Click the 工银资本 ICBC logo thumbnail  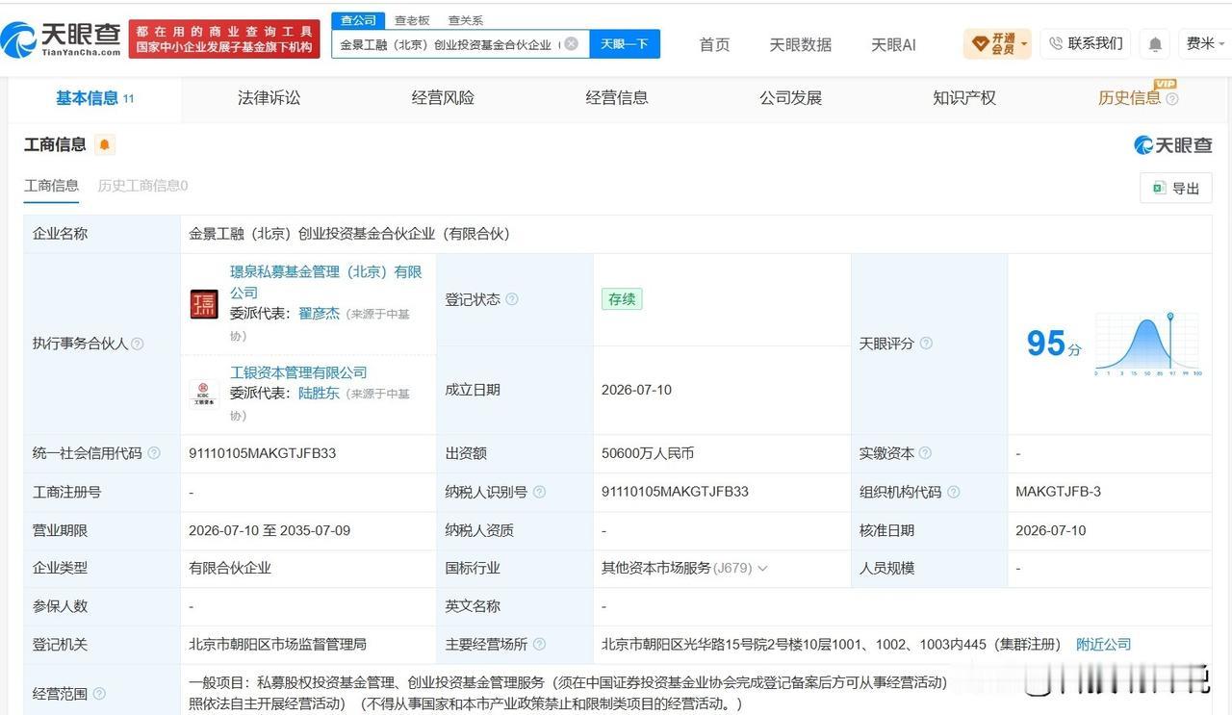pos(204,393)
